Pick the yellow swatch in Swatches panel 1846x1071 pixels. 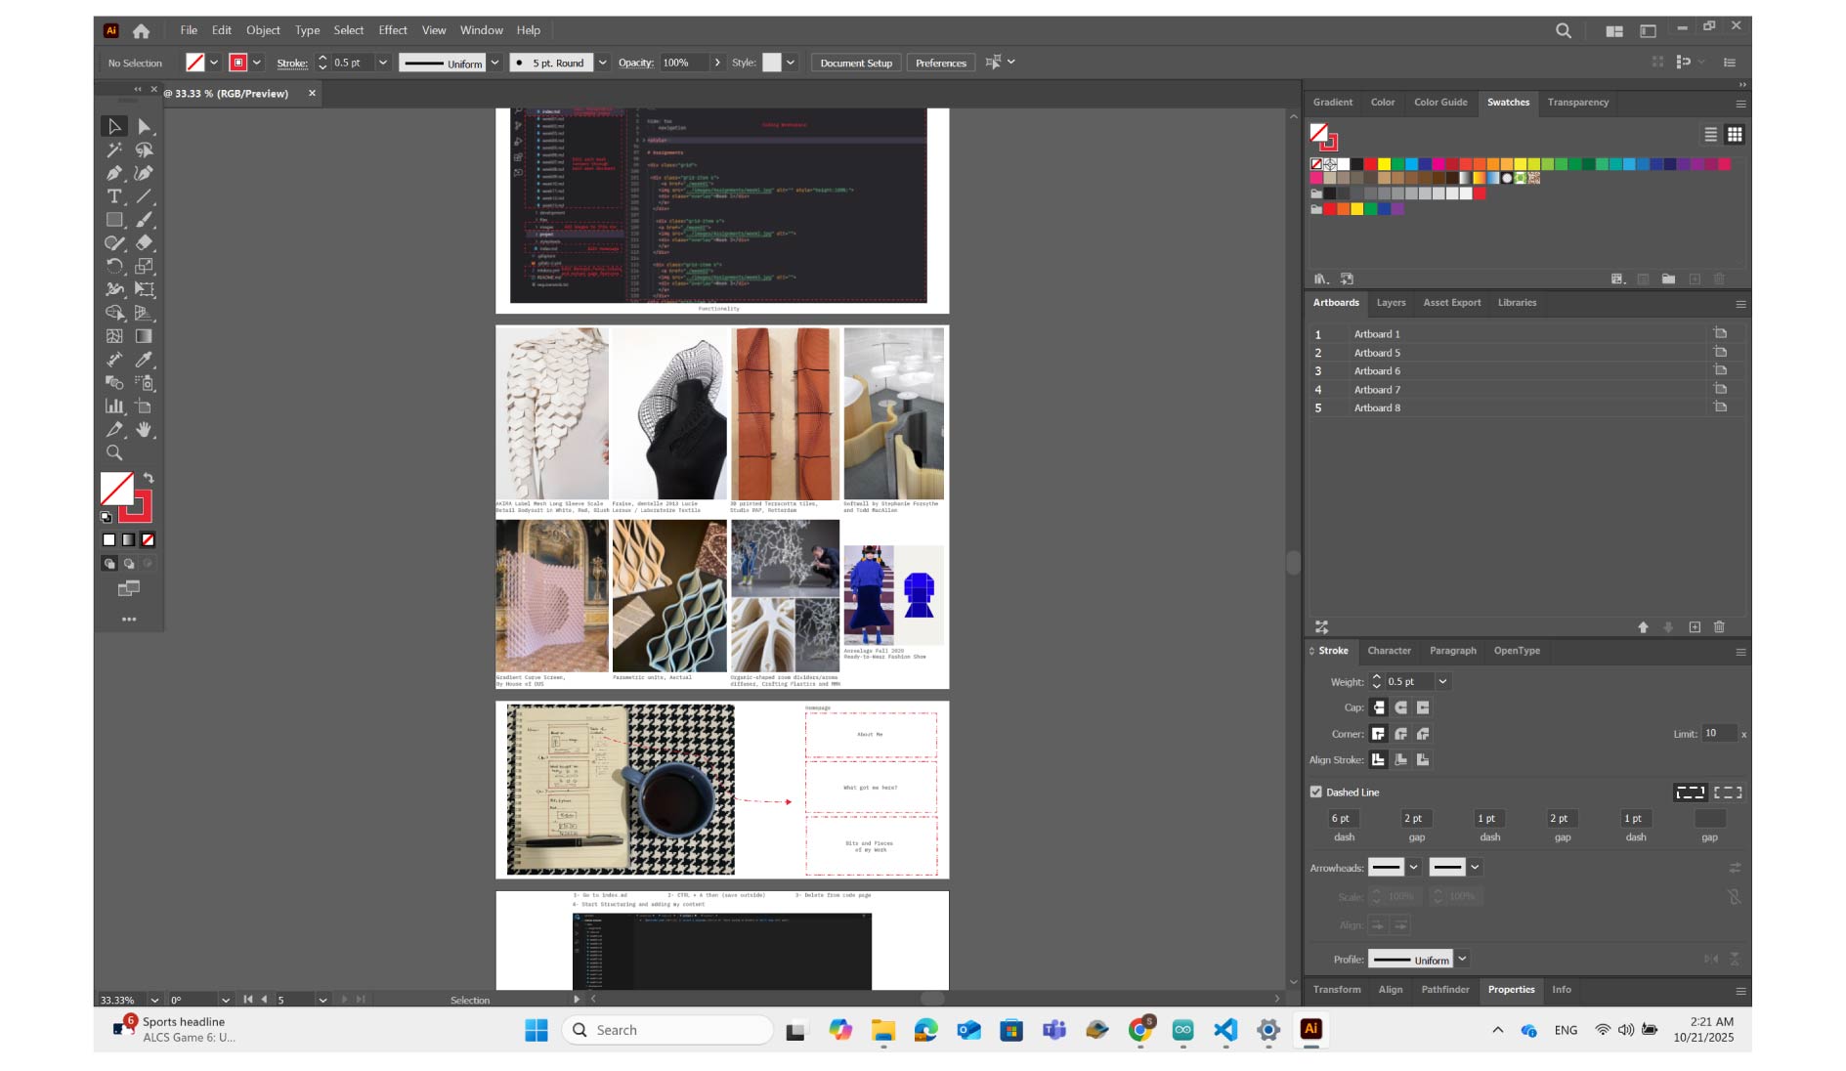tap(1384, 164)
